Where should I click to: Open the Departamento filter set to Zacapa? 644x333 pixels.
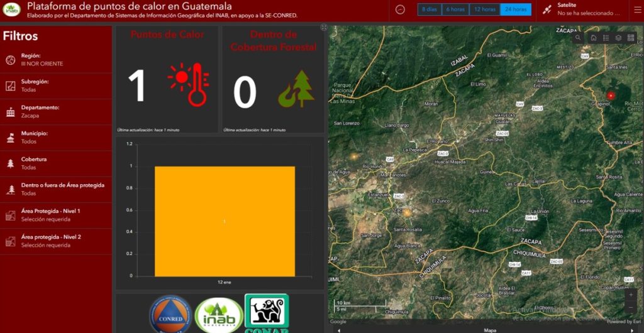pos(57,111)
